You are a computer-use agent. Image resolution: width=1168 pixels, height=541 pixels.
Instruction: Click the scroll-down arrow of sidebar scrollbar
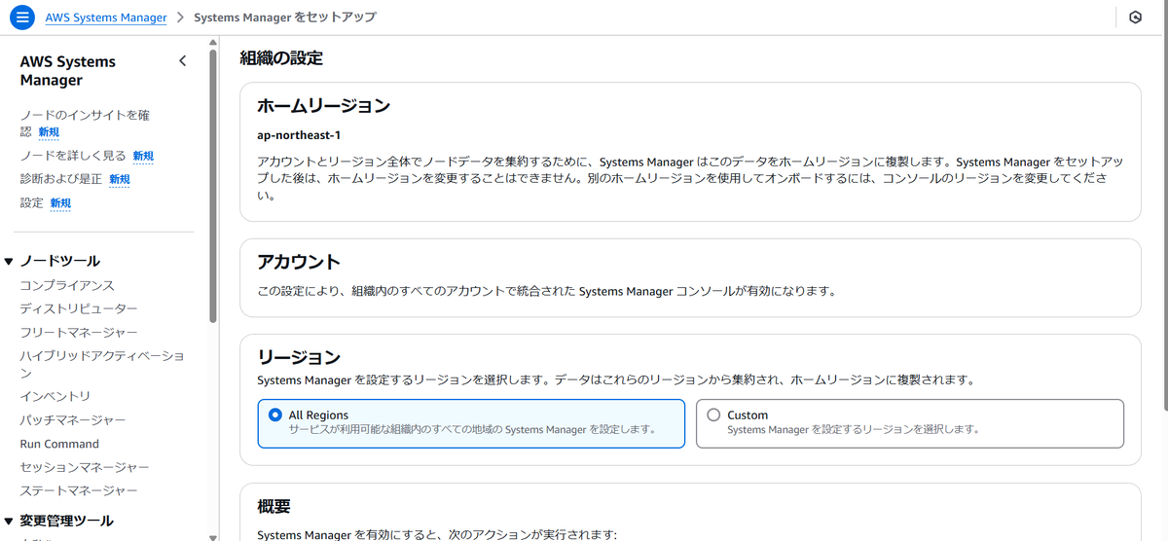(x=213, y=535)
